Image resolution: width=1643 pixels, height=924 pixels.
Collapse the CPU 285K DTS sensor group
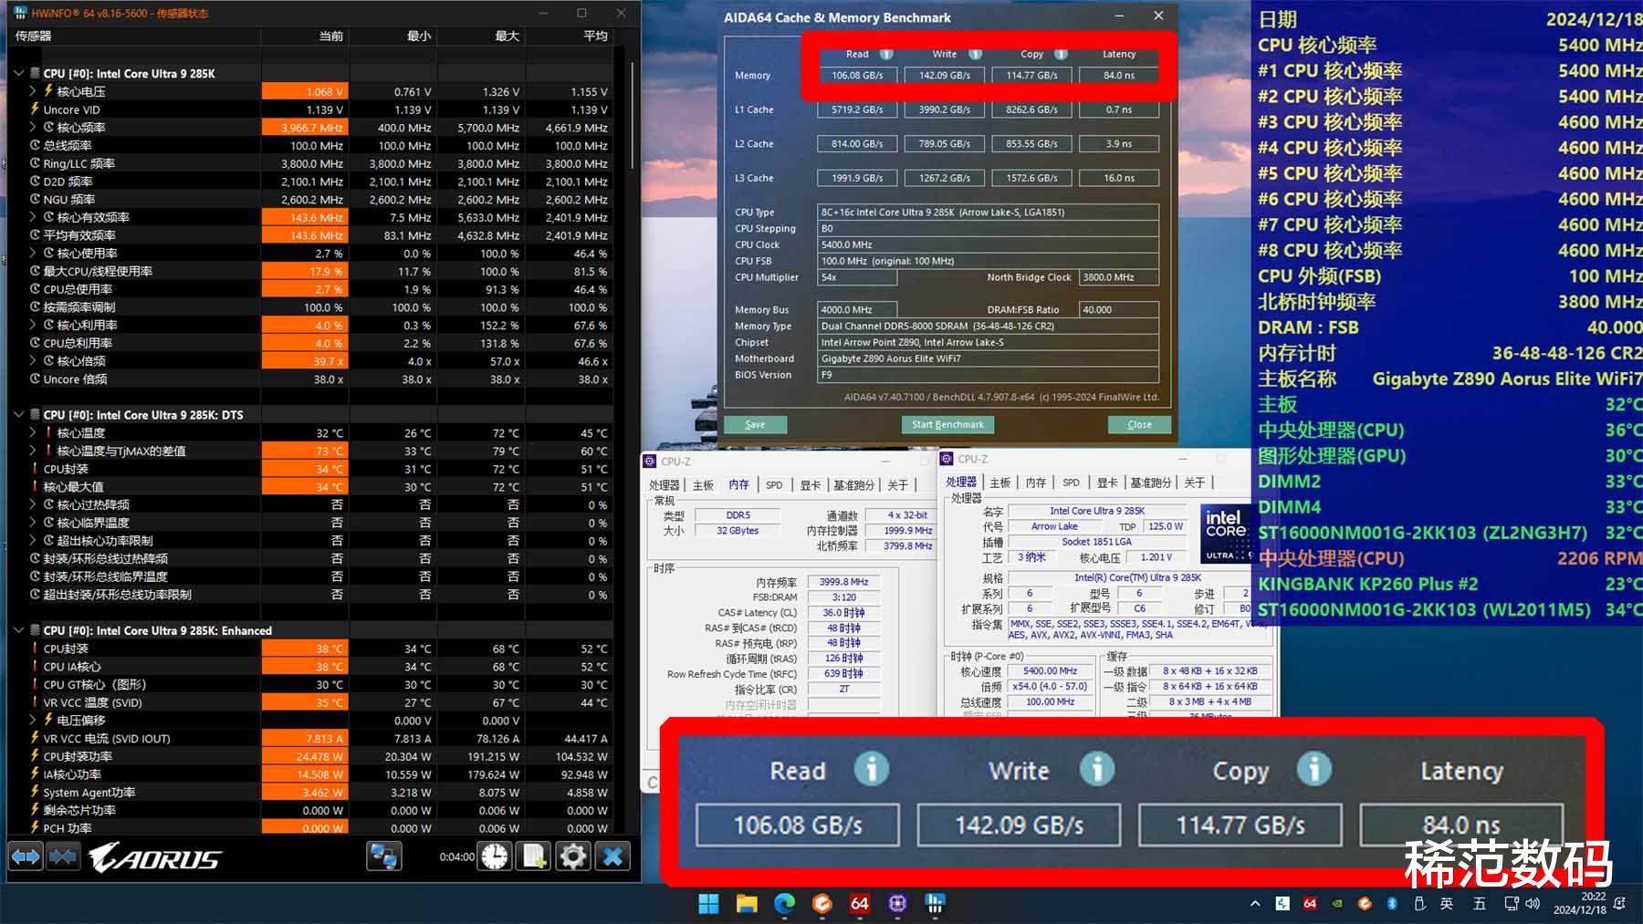(x=19, y=415)
